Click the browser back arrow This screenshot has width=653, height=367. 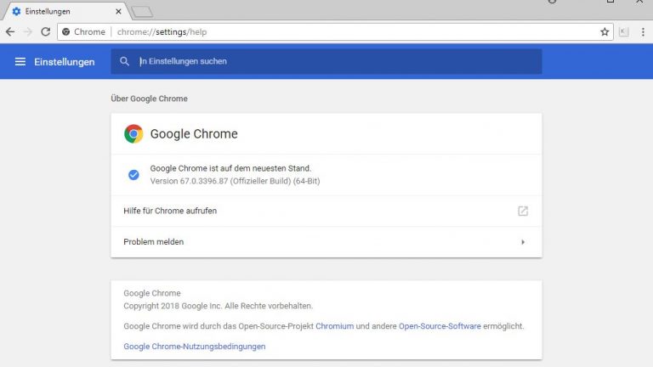point(10,31)
